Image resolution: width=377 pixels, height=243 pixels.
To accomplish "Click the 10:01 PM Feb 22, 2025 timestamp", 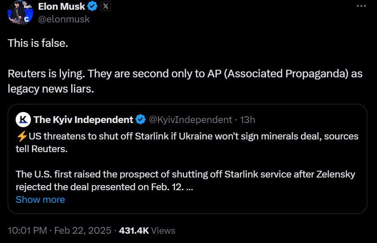I will (60, 230).
